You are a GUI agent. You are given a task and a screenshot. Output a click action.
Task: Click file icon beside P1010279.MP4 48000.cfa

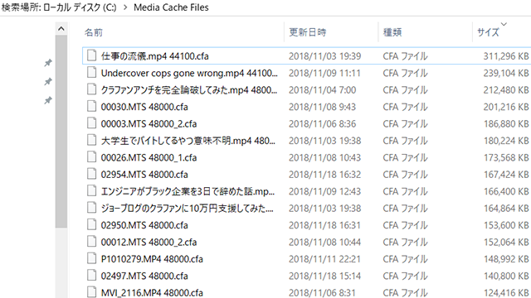(x=91, y=258)
